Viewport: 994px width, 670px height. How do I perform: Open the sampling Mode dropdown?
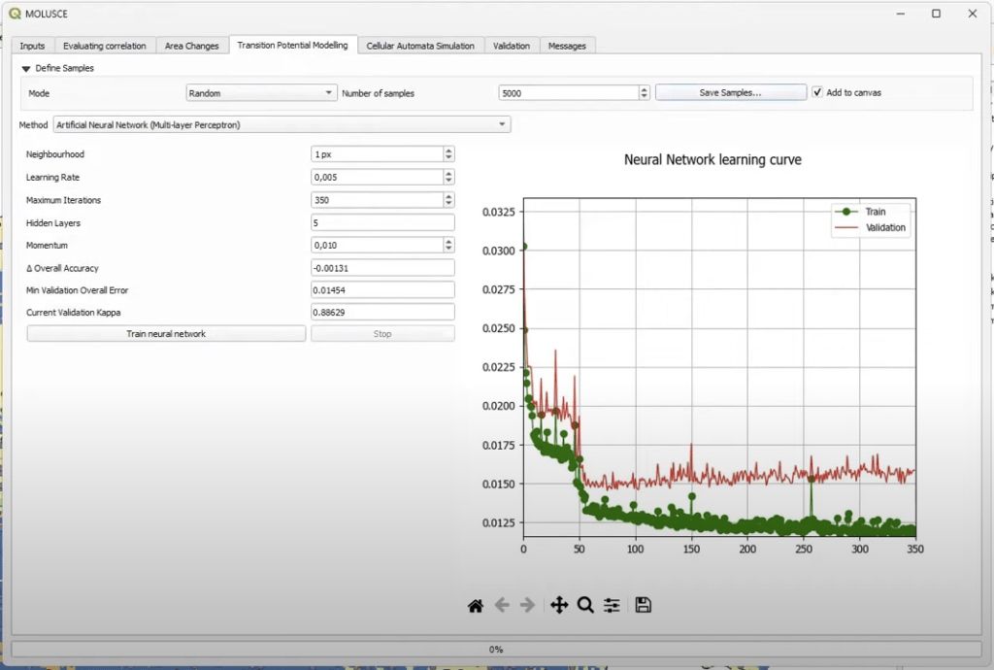(261, 93)
